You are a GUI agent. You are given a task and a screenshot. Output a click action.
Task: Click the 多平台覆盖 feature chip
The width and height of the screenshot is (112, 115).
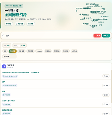[x=20, y=24]
